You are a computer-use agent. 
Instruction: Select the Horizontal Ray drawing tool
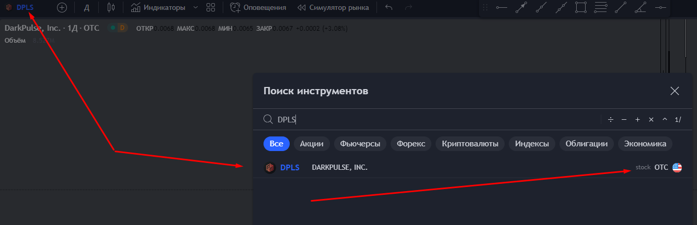[x=502, y=8]
